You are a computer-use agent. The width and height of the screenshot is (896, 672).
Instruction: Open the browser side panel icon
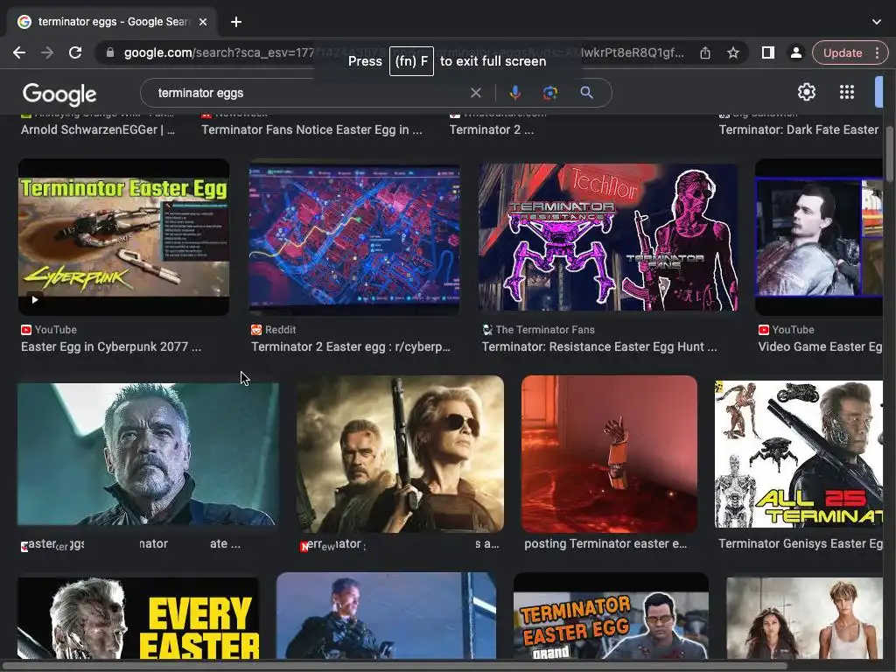point(767,52)
